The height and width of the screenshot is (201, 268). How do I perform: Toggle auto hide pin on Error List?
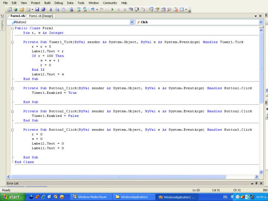click(256, 183)
